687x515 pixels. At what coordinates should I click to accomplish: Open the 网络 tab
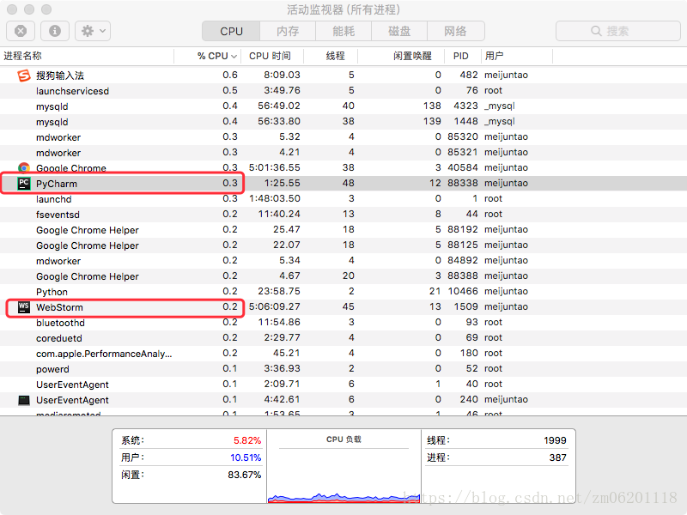pos(456,31)
